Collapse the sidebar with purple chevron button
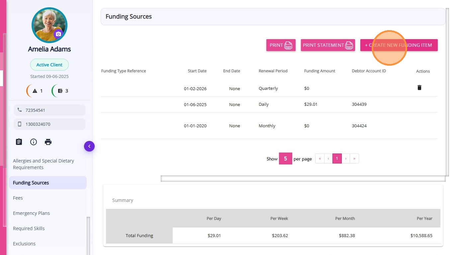Screen dimensions: 457x255 (89, 146)
